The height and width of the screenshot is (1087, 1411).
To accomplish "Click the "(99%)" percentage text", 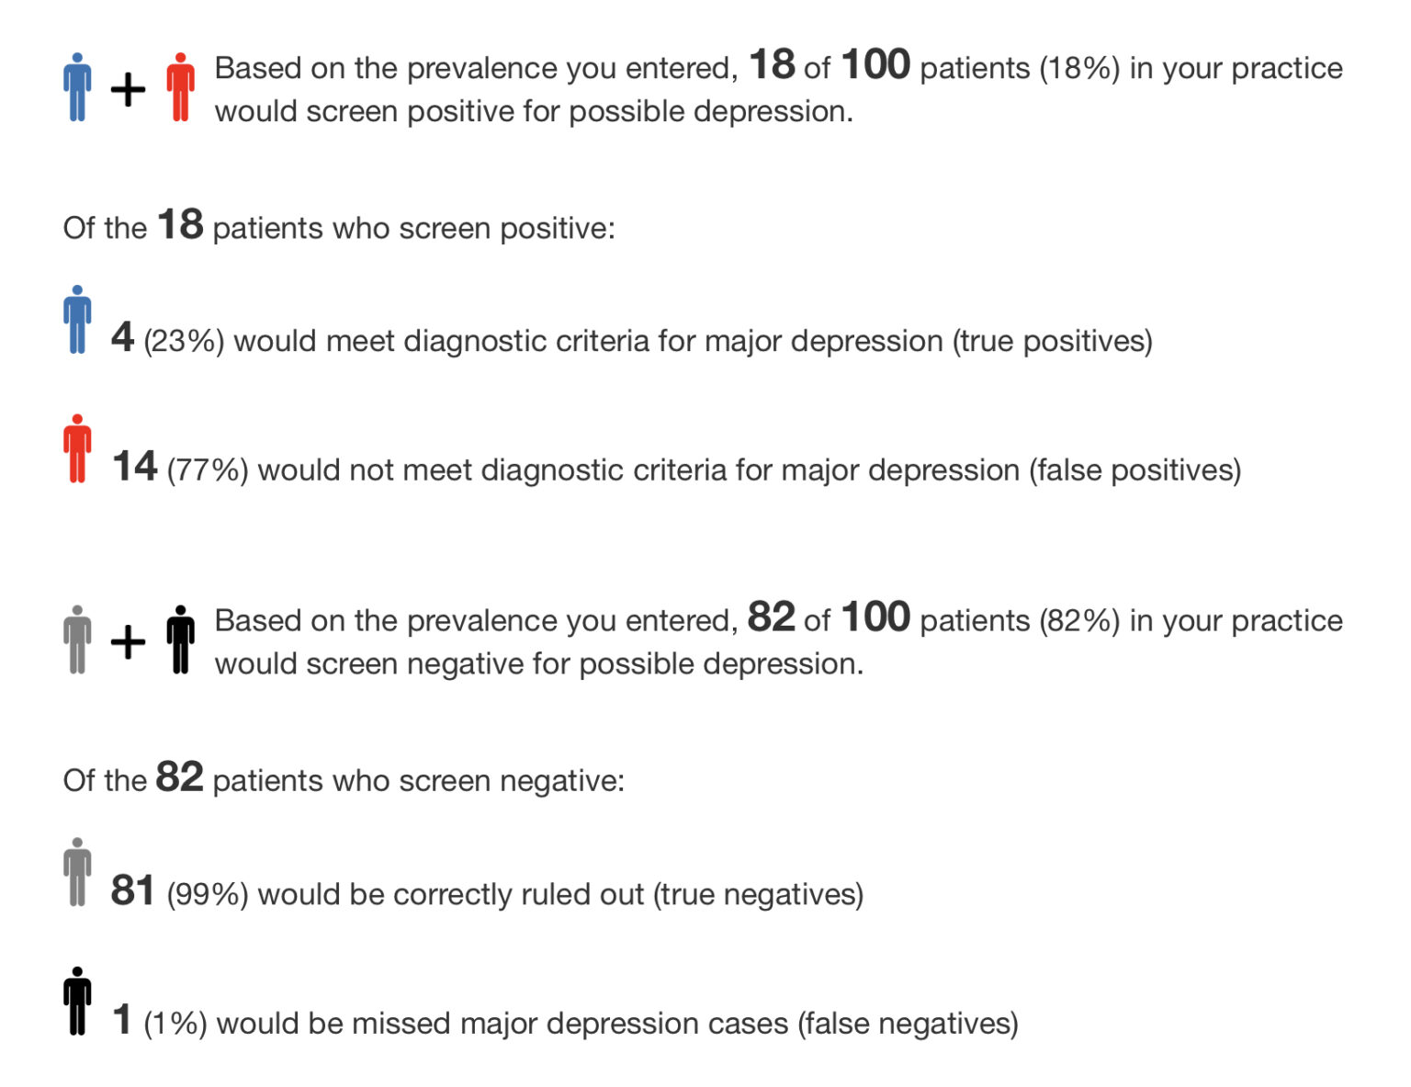I will click(x=208, y=895).
